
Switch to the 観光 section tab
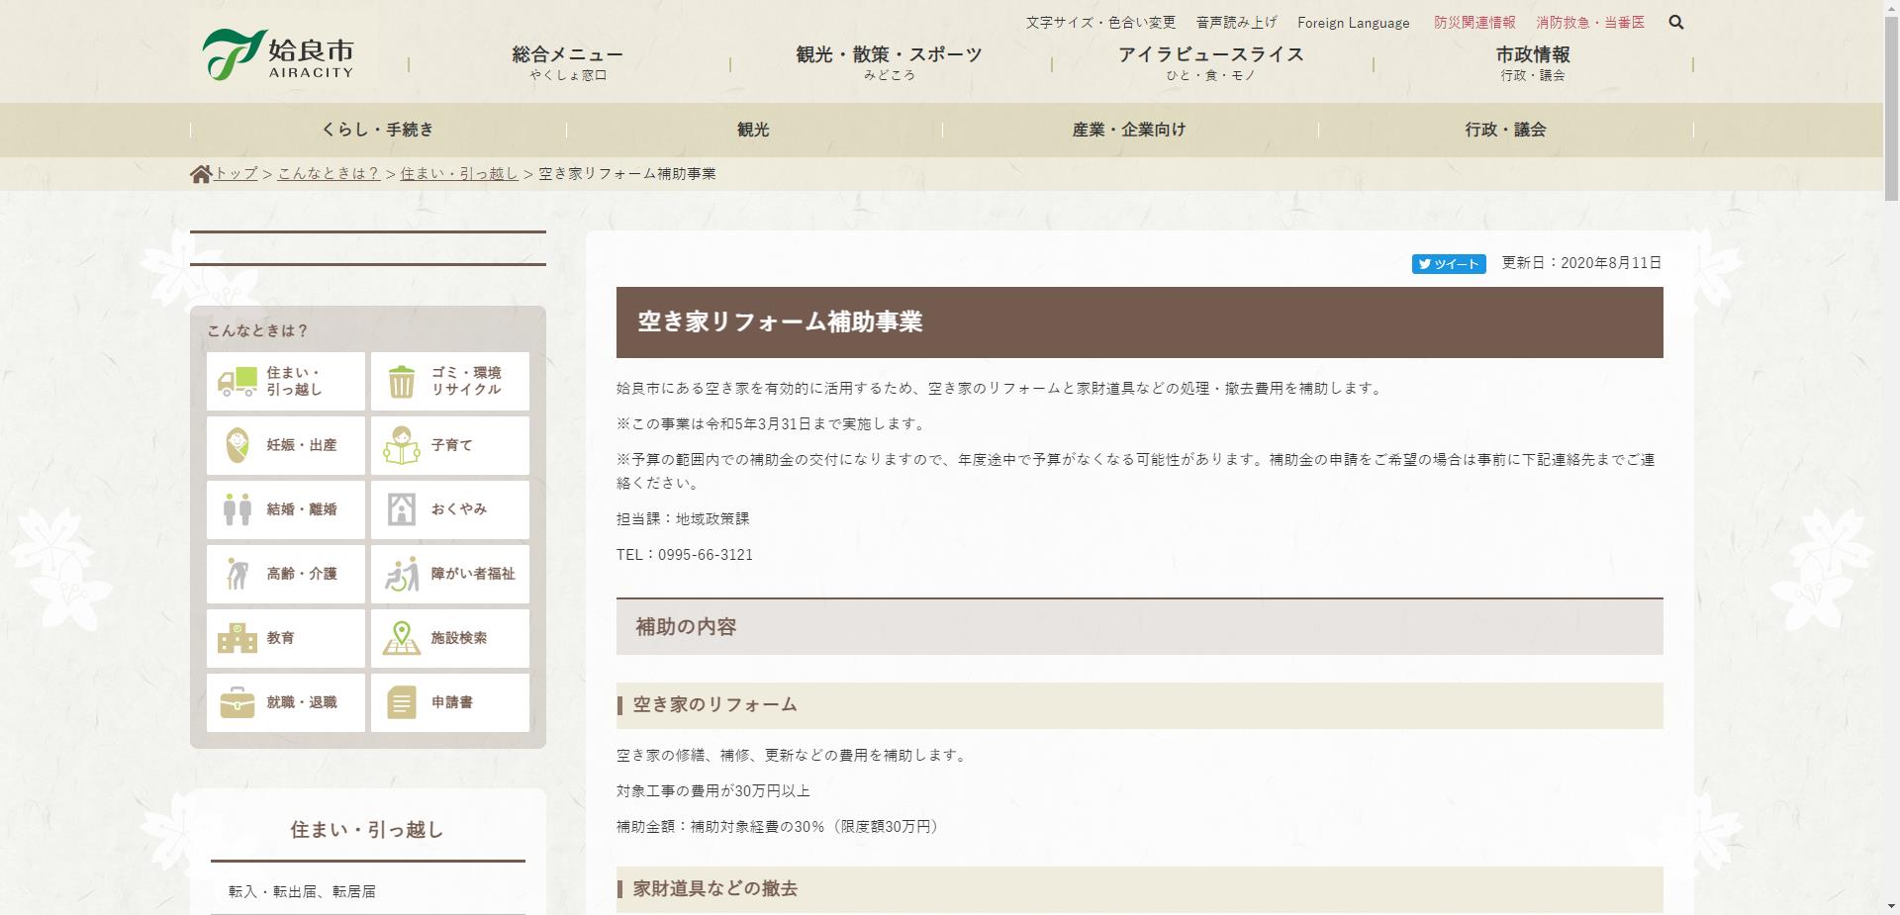tap(754, 129)
